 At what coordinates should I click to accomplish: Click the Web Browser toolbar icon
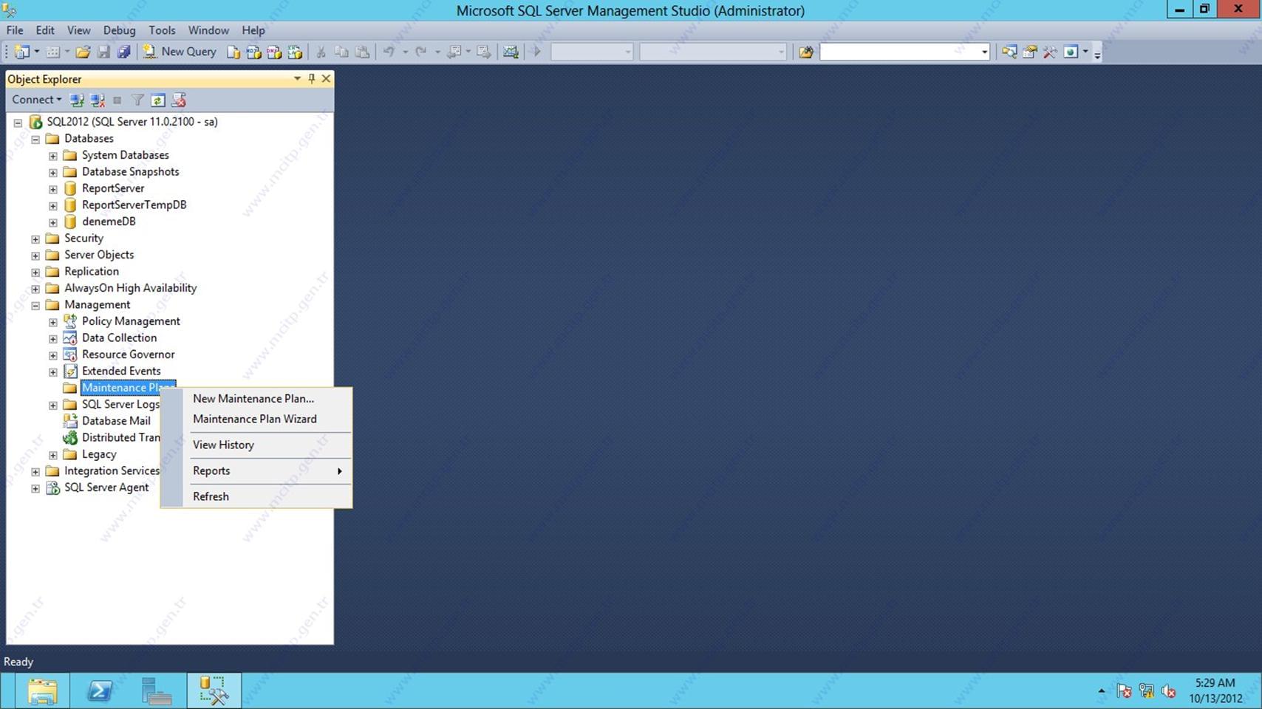coord(1071,52)
